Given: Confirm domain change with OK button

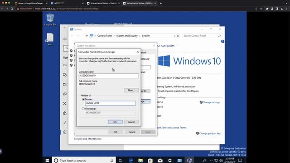Looking at the screenshot, I should [x=115, y=122].
